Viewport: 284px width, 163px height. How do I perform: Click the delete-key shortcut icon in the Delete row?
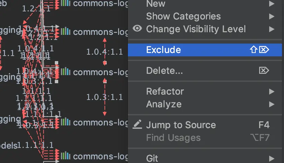264,70
